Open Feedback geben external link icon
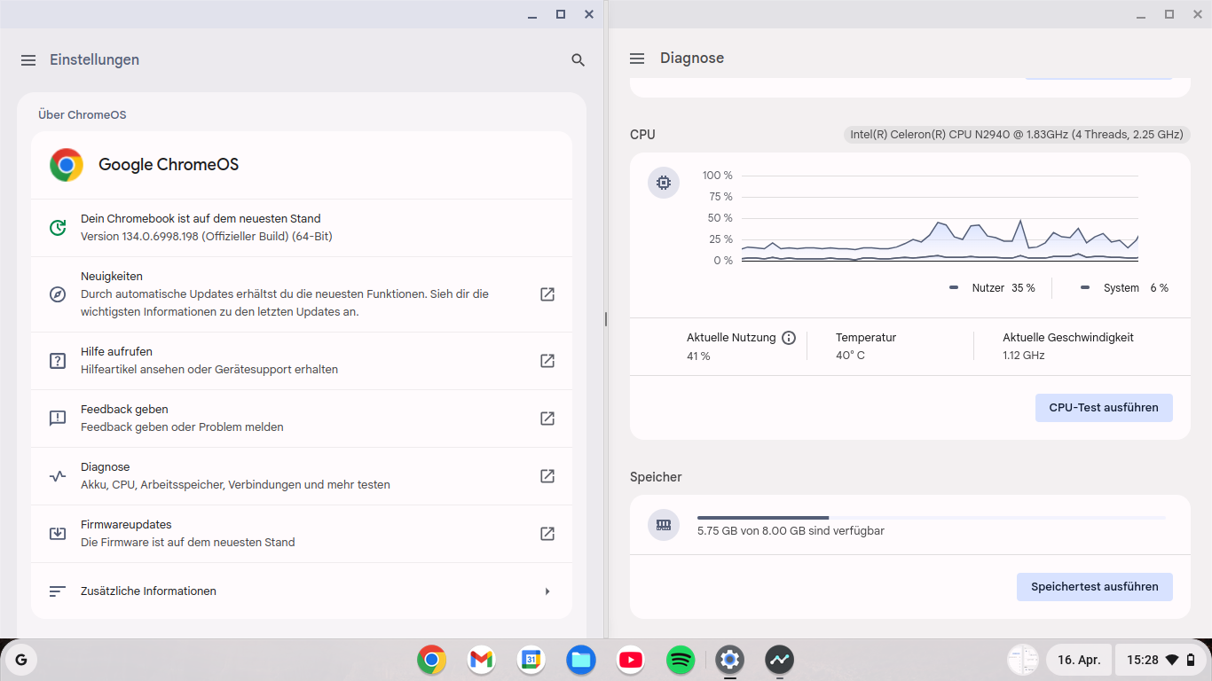The height and width of the screenshot is (681, 1212). point(547,419)
